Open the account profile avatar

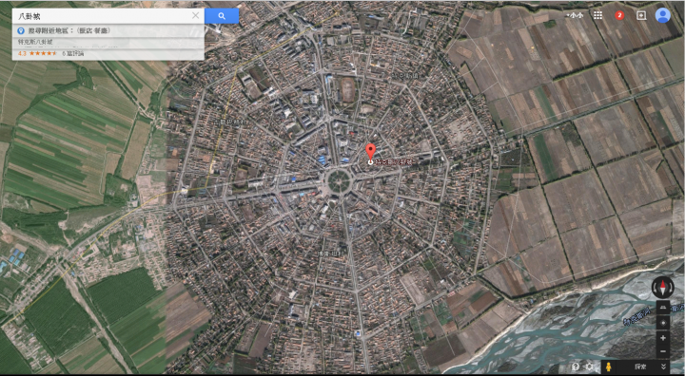pos(663,15)
